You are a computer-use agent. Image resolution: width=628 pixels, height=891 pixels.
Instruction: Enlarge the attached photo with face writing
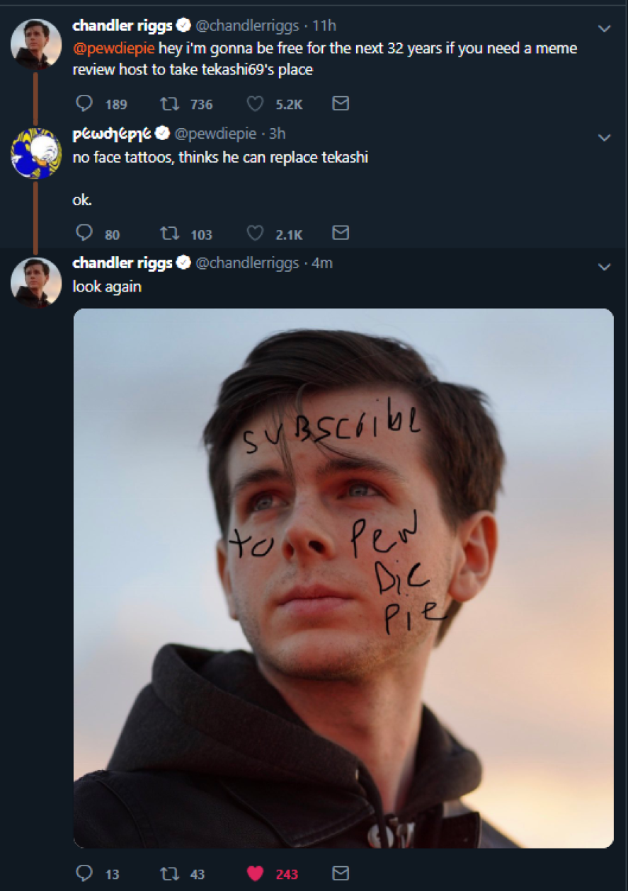coord(343,577)
